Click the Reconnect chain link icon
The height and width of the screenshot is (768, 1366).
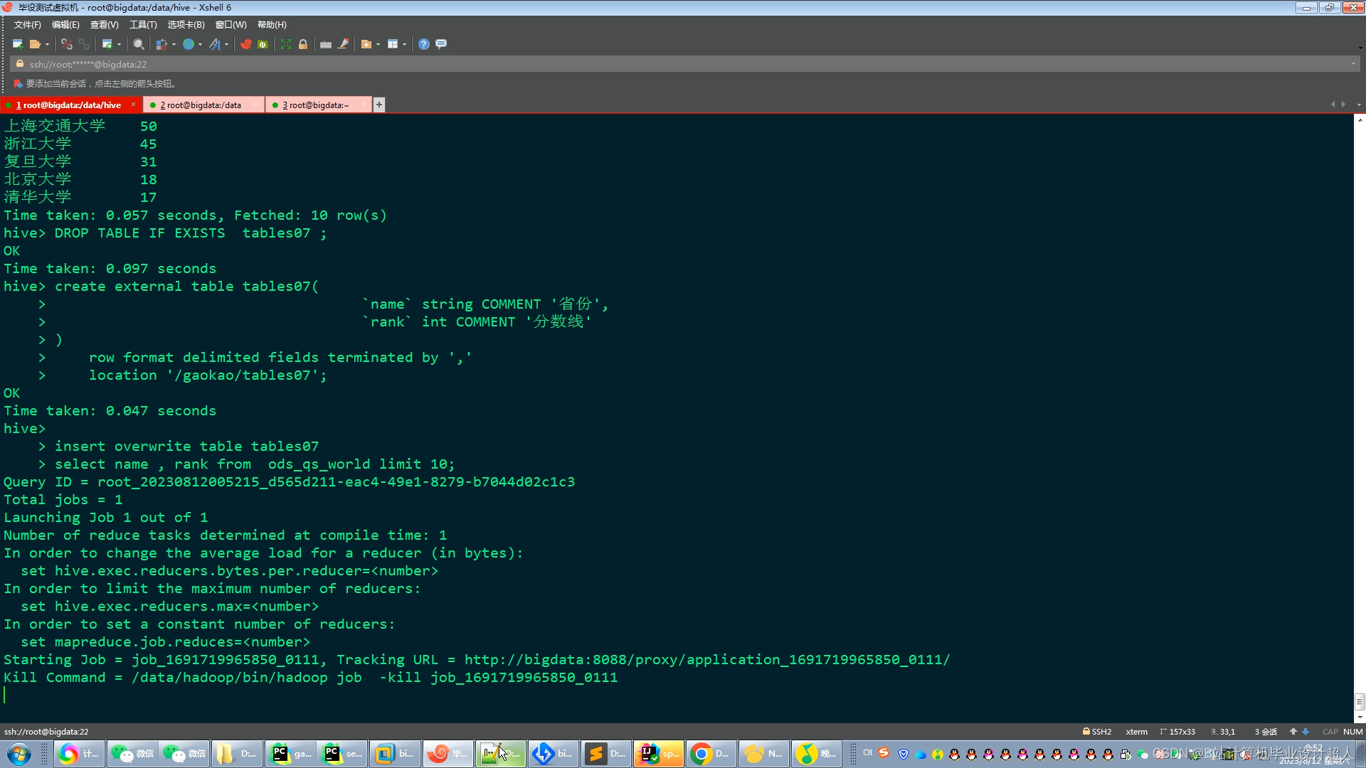[84, 44]
